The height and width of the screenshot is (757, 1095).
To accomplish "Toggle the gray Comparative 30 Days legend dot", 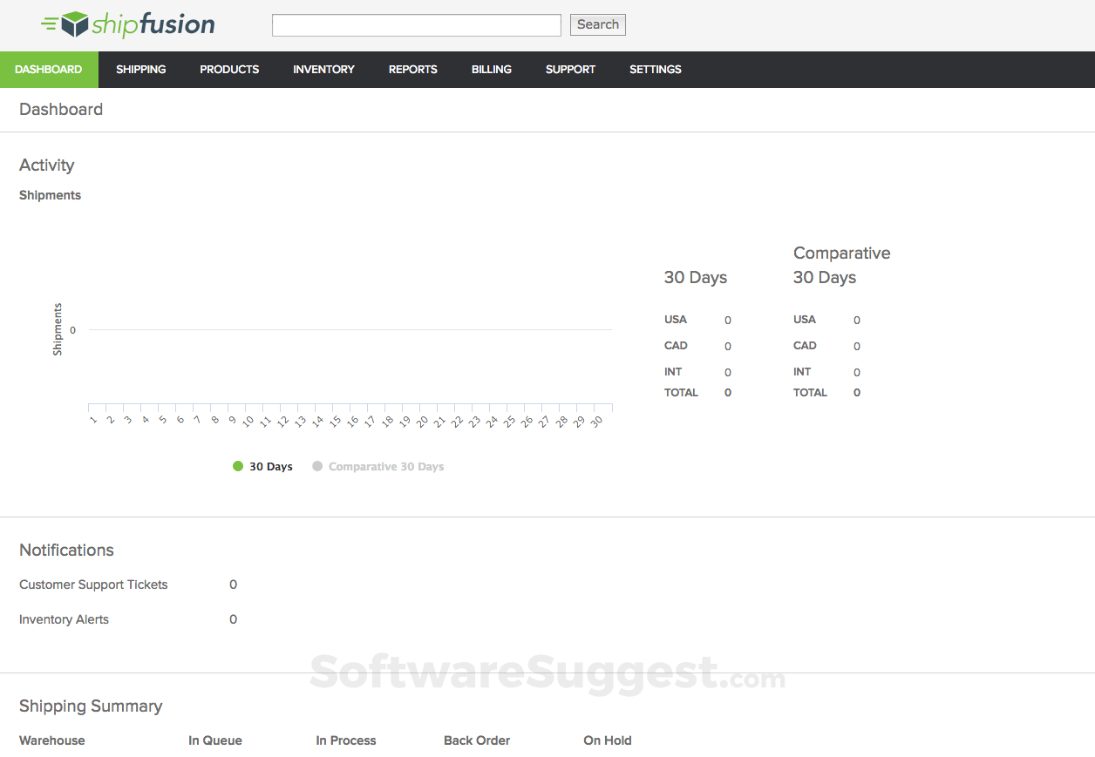I will (317, 466).
